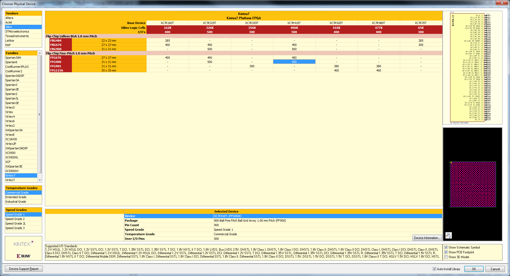Click XC7K325T base device header
This screenshot has width=510, height=276.
(210, 23)
